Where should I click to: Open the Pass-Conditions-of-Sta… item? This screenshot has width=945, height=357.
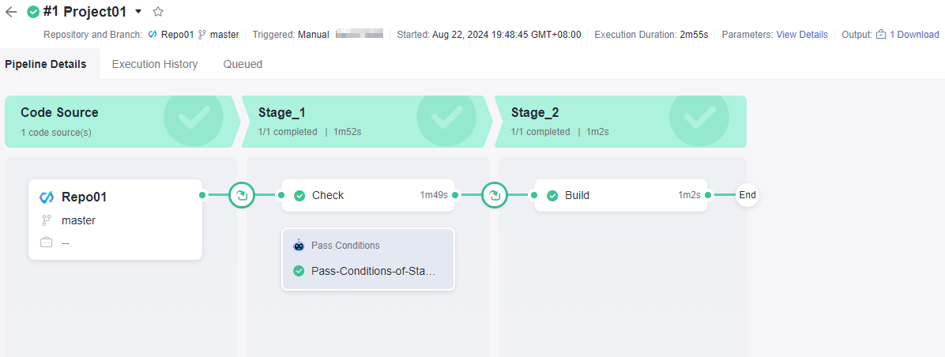(x=367, y=271)
